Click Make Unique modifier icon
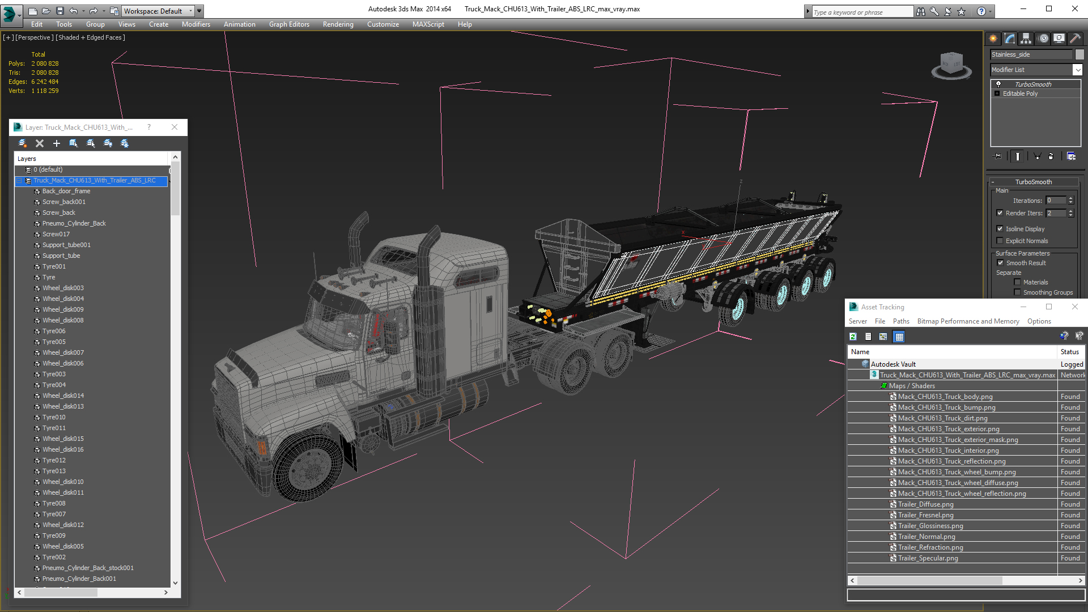 point(1037,156)
